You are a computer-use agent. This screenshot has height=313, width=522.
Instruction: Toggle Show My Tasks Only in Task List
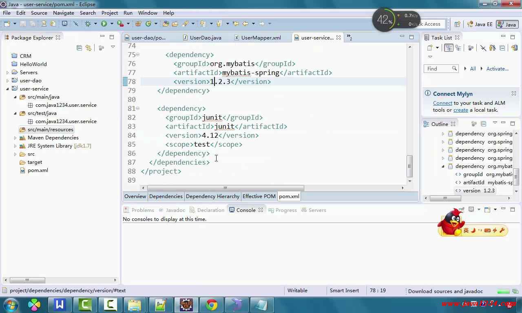[x=492, y=48]
